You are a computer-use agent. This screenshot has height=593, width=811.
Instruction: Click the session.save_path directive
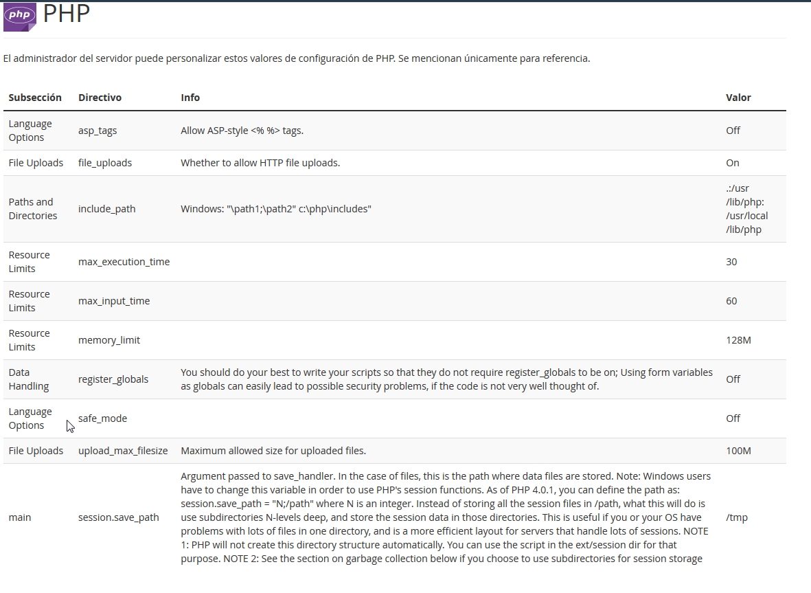pyautogui.click(x=118, y=517)
